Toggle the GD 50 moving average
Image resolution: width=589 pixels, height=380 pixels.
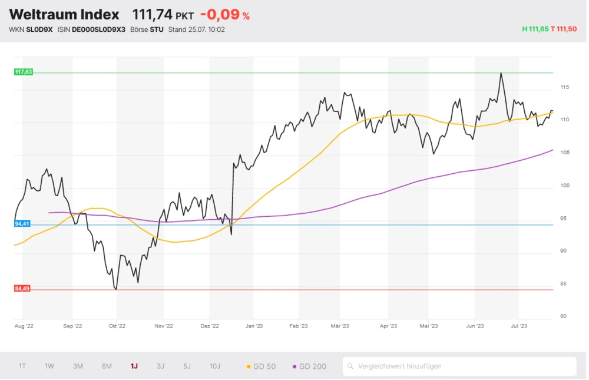260,366
